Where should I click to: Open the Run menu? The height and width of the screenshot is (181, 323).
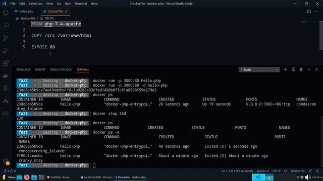[68, 4]
